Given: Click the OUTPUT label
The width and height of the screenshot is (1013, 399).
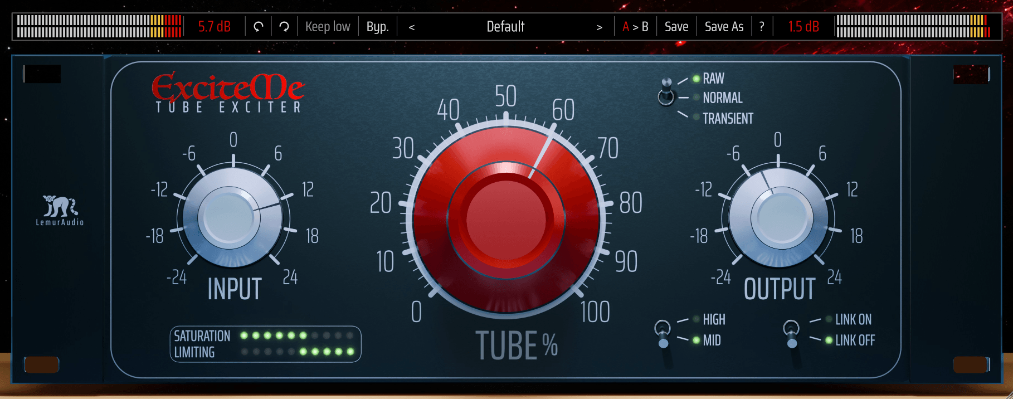Looking at the screenshot, I should (780, 289).
